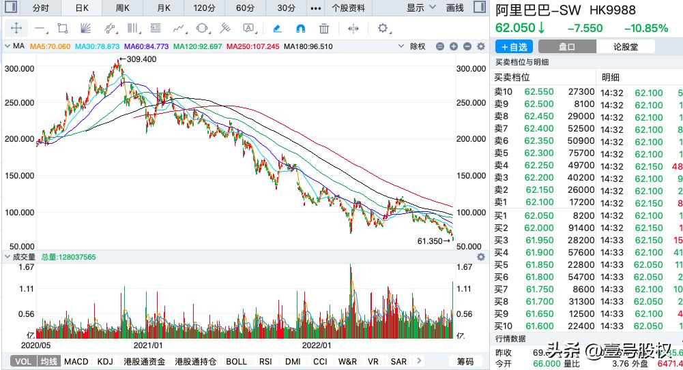Open drawing toolbar settings gear
Viewport: 683px width, 370px height.
pos(383,29)
